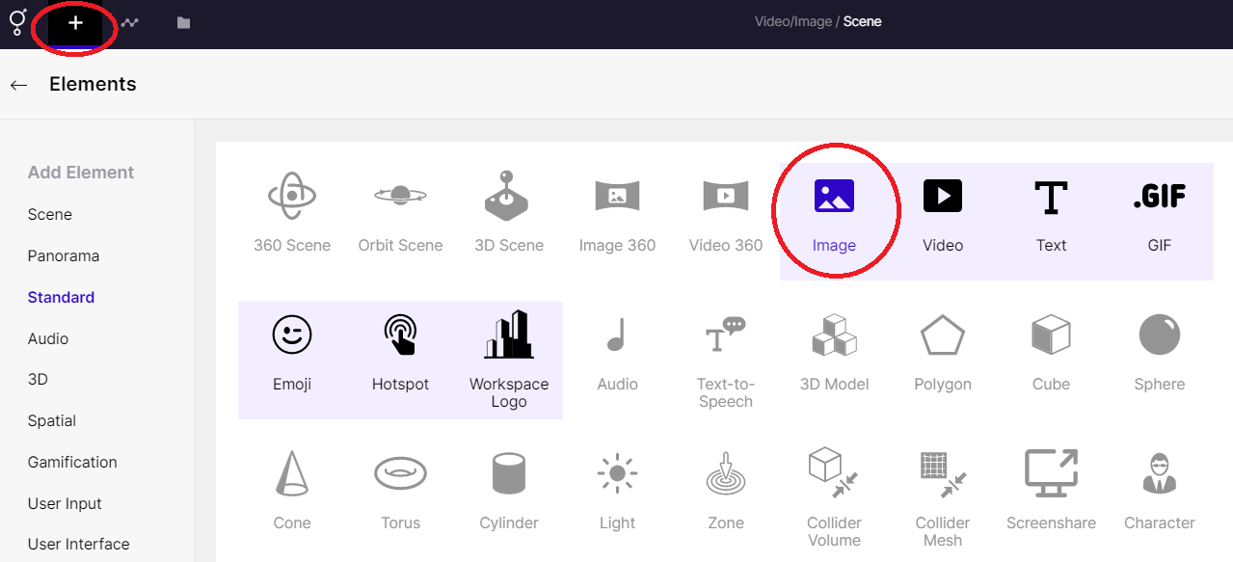Click the plus tab in top bar
The height and width of the screenshot is (562, 1233).
point(75,23)
